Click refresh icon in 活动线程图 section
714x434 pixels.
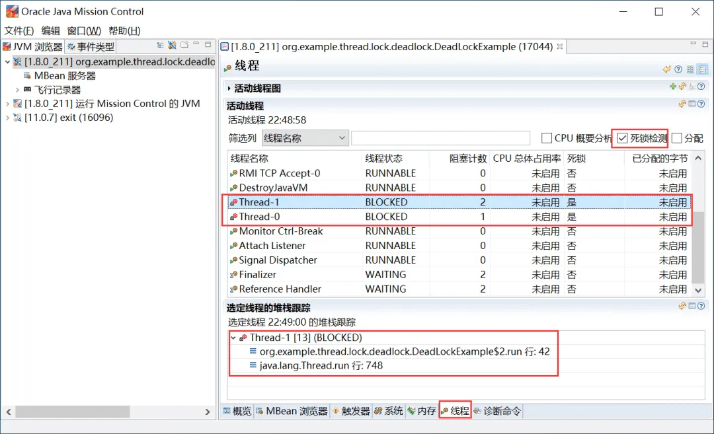[682, 87]
